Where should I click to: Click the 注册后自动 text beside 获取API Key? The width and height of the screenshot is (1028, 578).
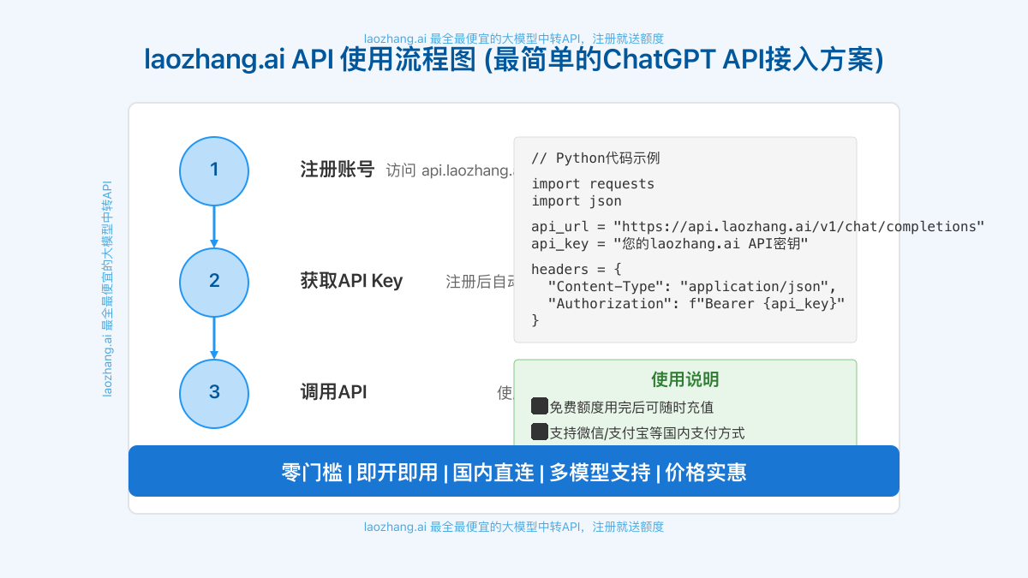(x=480, y=282)
